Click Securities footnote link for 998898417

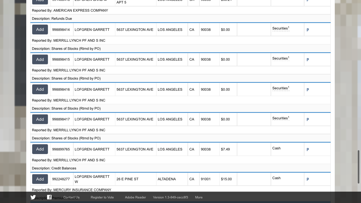[x=281, y=118]
